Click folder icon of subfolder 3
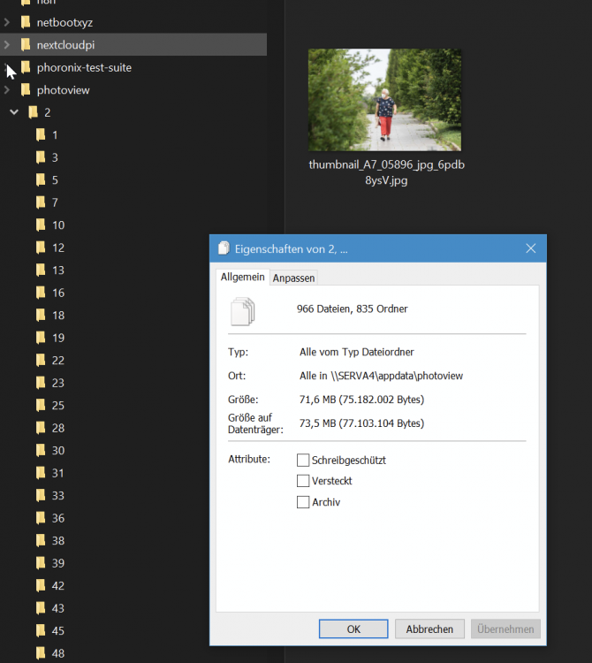The height and width of the screenshot is (663, 592). click(x=41, y=157)
